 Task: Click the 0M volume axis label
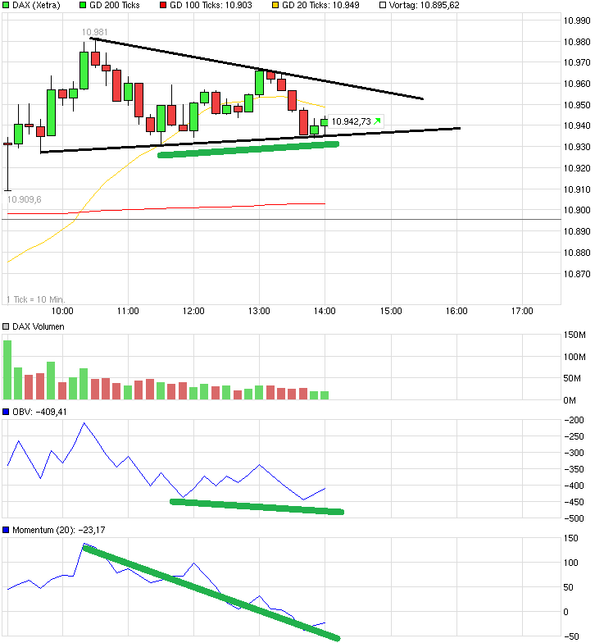[x=570, y=400]
